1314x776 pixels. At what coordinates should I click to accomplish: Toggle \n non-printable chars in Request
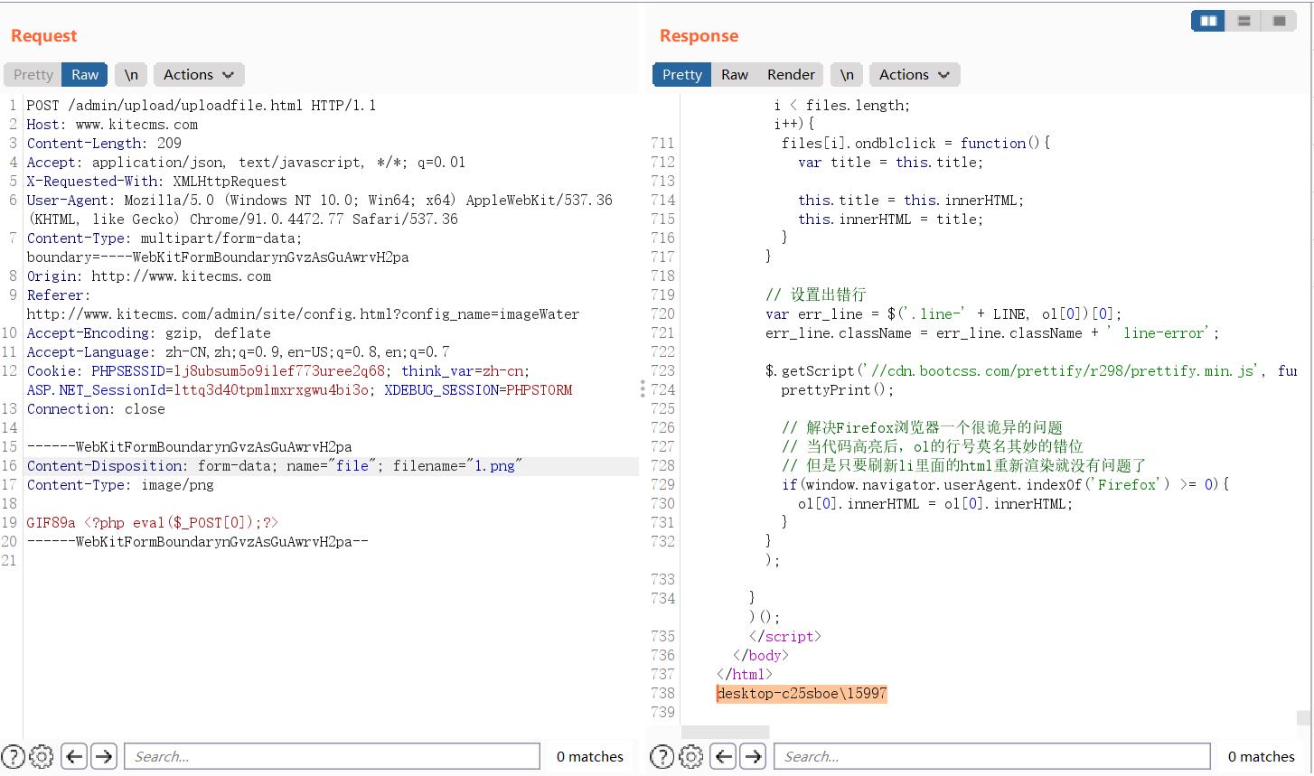[131, 74]
